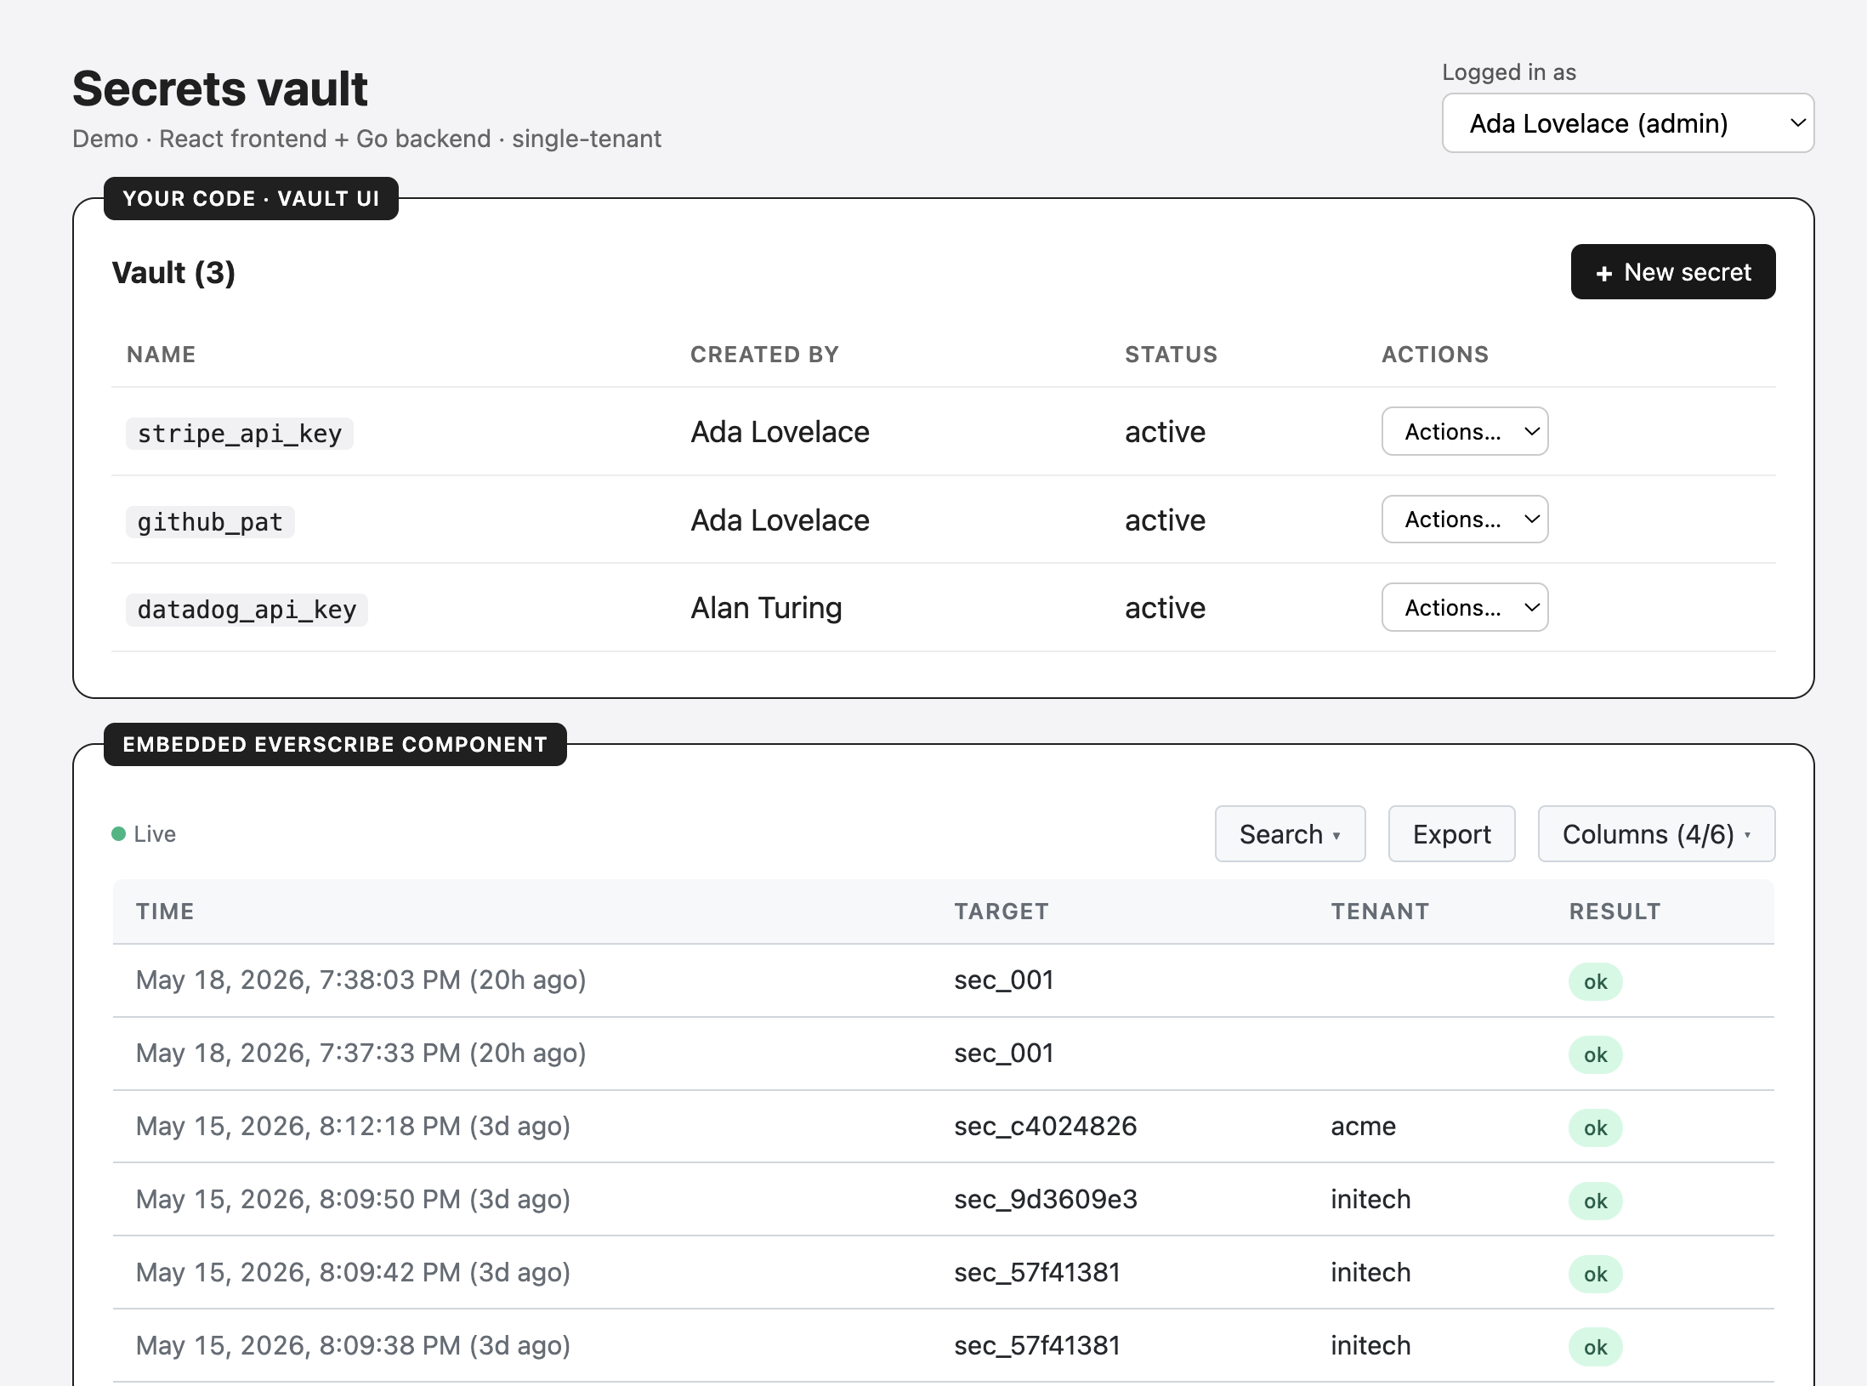Click the STATUS column header

(x=1171, y=355)
